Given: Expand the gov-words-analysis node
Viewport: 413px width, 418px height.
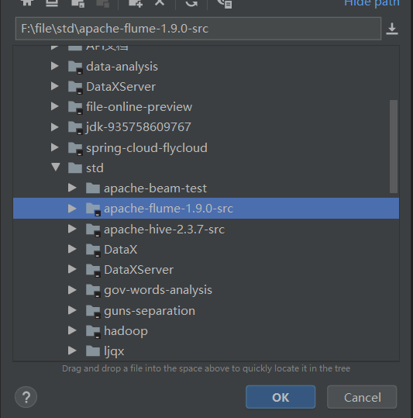Looking at the screenshot, I should (x=72, y=290).
